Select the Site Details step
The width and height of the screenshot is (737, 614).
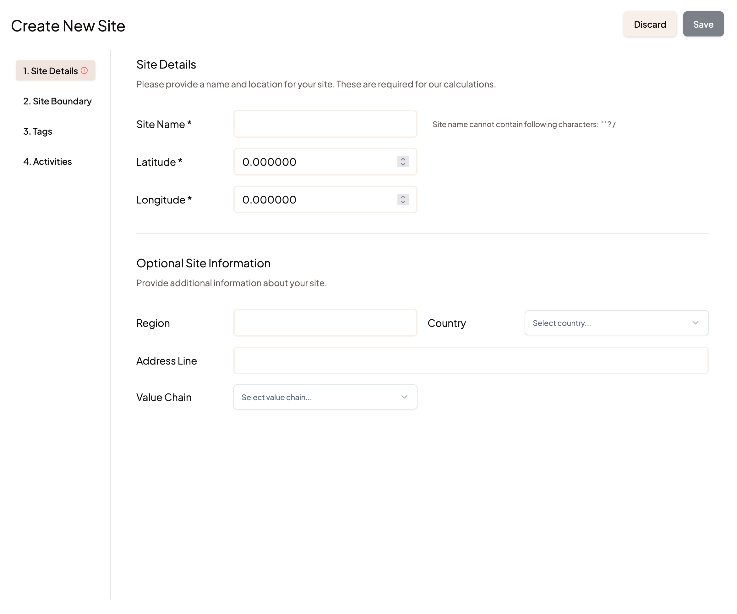50,71
